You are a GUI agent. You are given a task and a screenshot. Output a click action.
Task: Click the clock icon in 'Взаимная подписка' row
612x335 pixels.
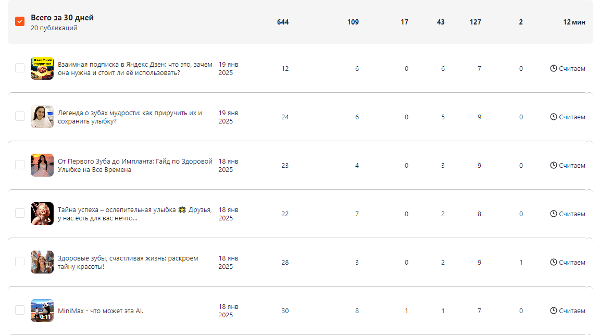click(x=554, y=68)
